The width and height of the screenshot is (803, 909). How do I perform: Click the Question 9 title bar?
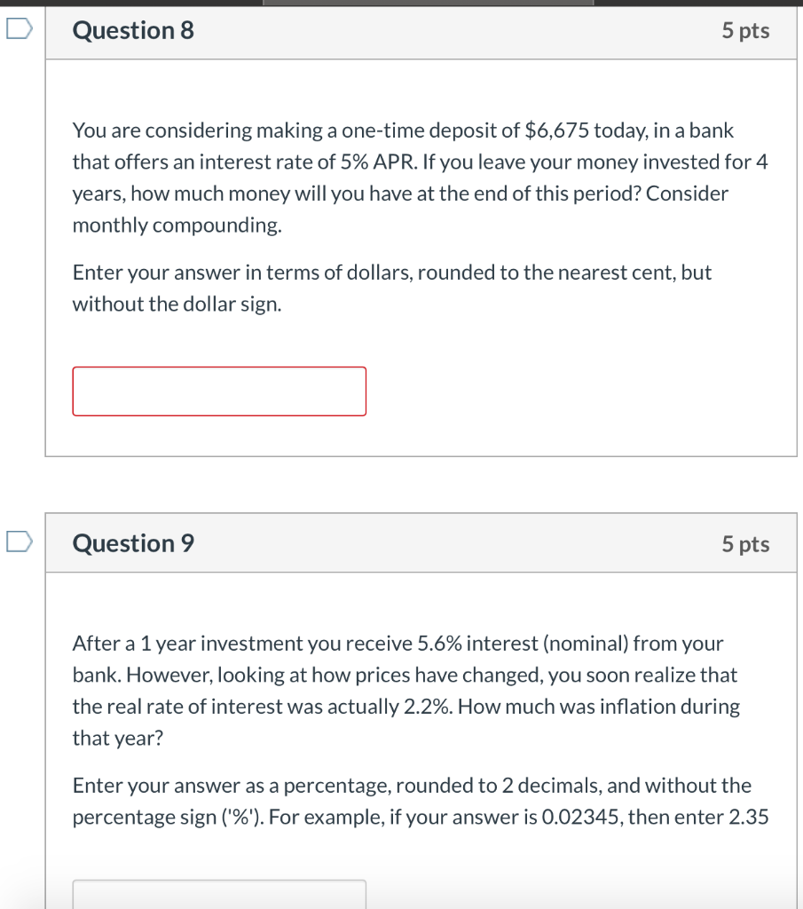point(423,542)
